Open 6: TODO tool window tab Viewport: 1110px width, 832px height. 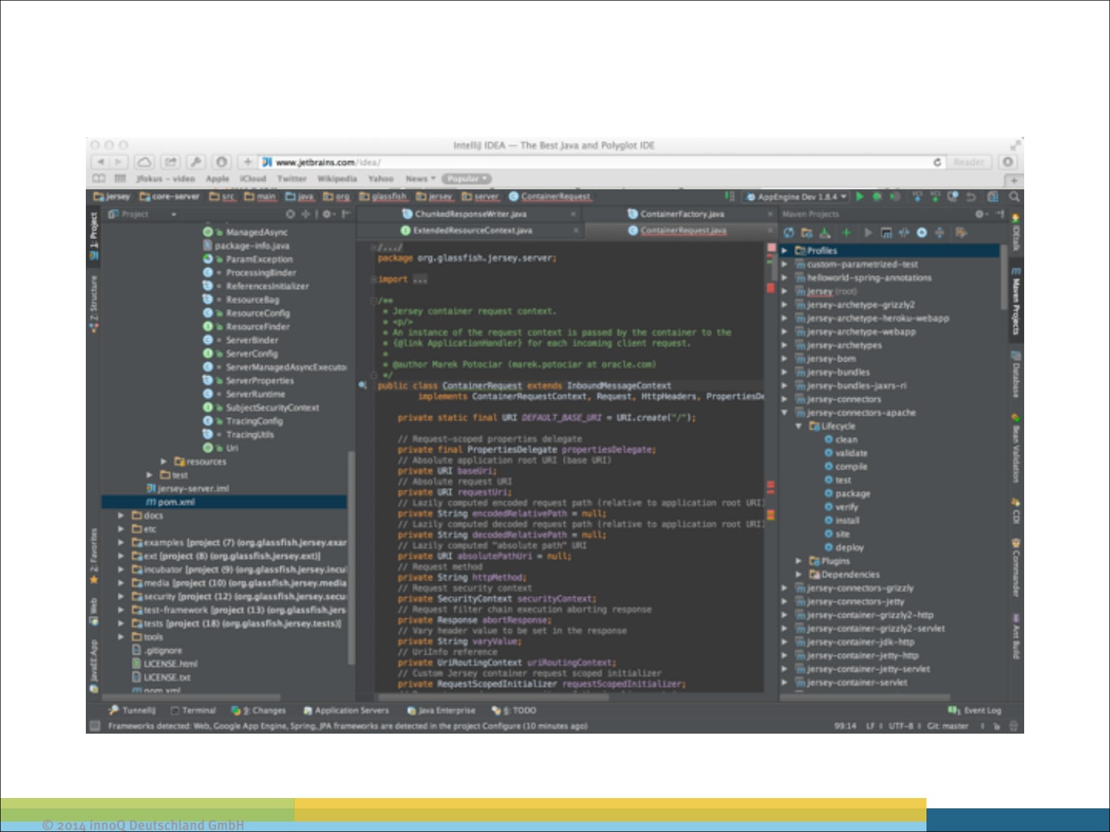pos(514,711)
